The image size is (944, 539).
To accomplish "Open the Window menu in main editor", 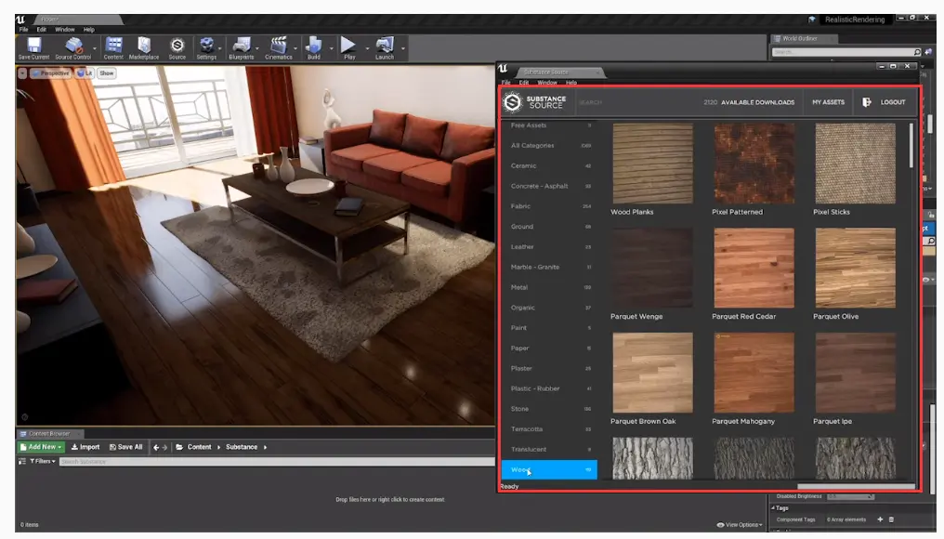I will [65, 30].
